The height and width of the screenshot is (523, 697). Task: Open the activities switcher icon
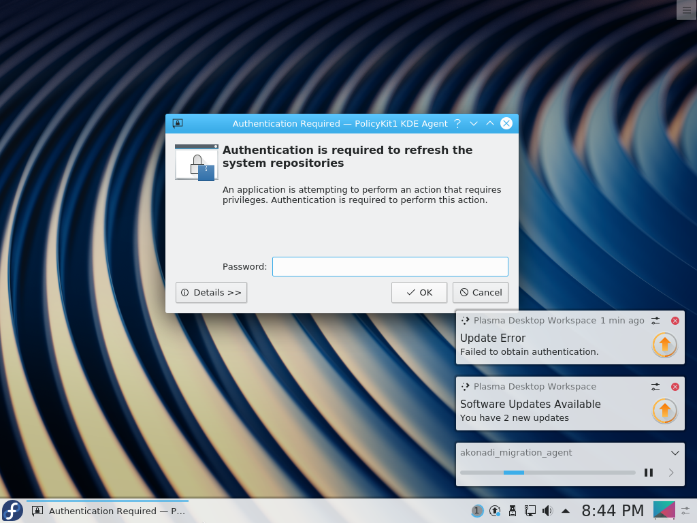click(x=664, y=510)
